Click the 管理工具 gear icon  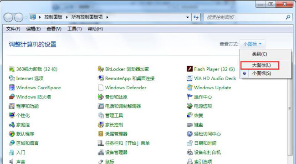tap(101, 115)
